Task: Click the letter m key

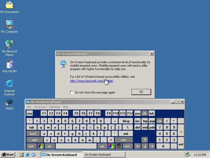Action: (90, 140)
